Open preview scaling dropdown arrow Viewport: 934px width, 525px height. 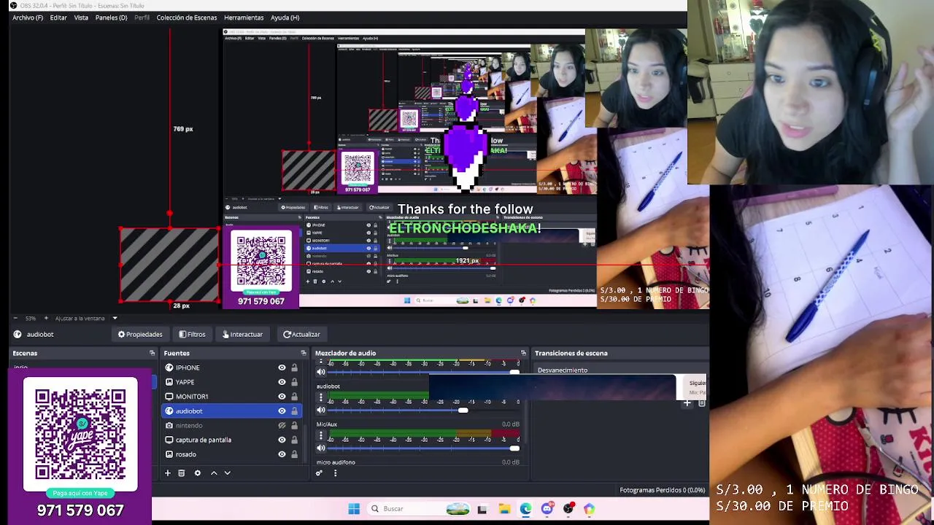115,318
